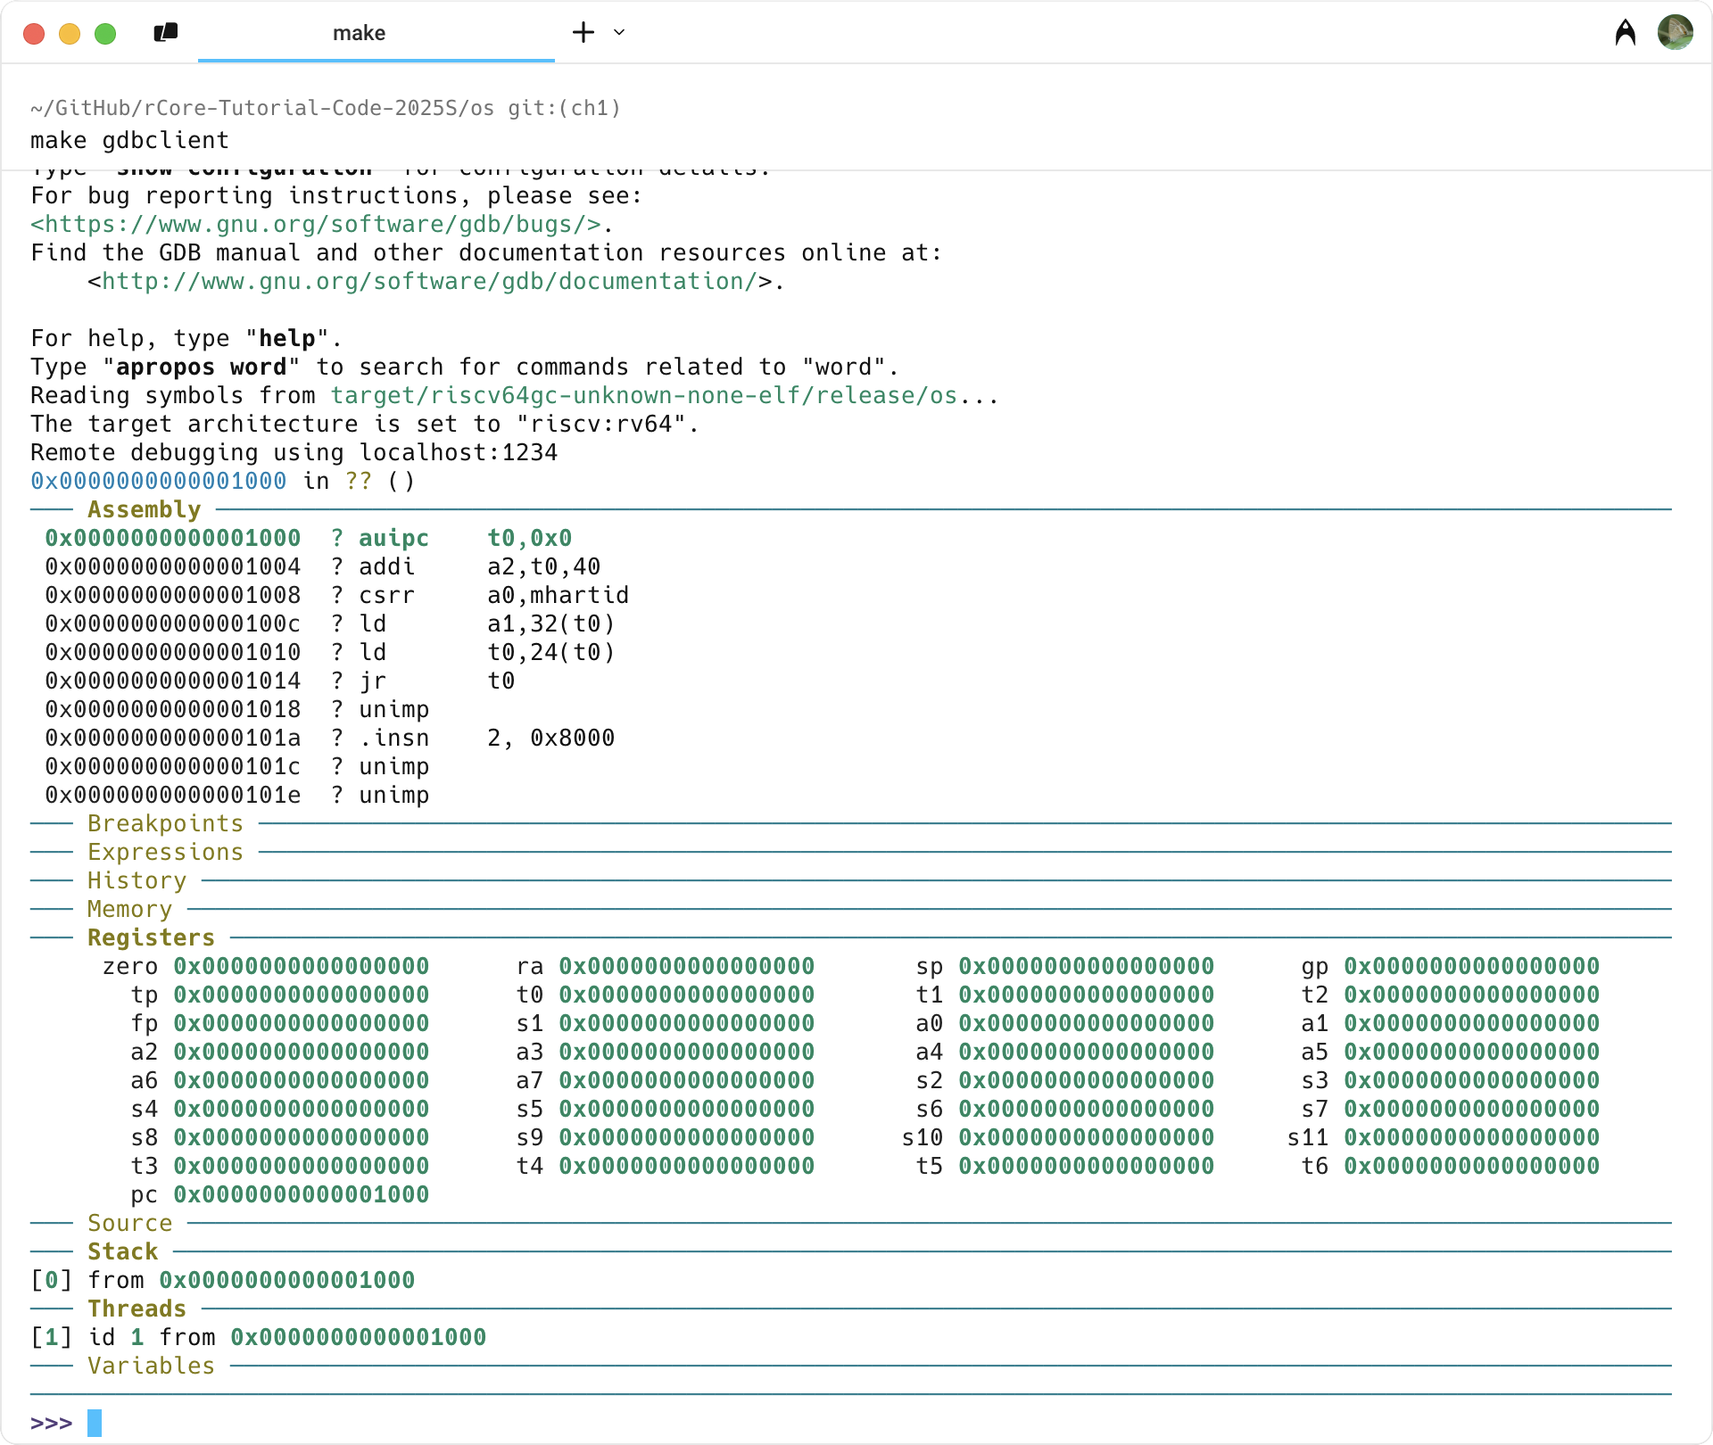Open the new tab options chevron
The height and width of the screenshot is (1445, 1713).
pyautogui.click(x=619, y=33)
